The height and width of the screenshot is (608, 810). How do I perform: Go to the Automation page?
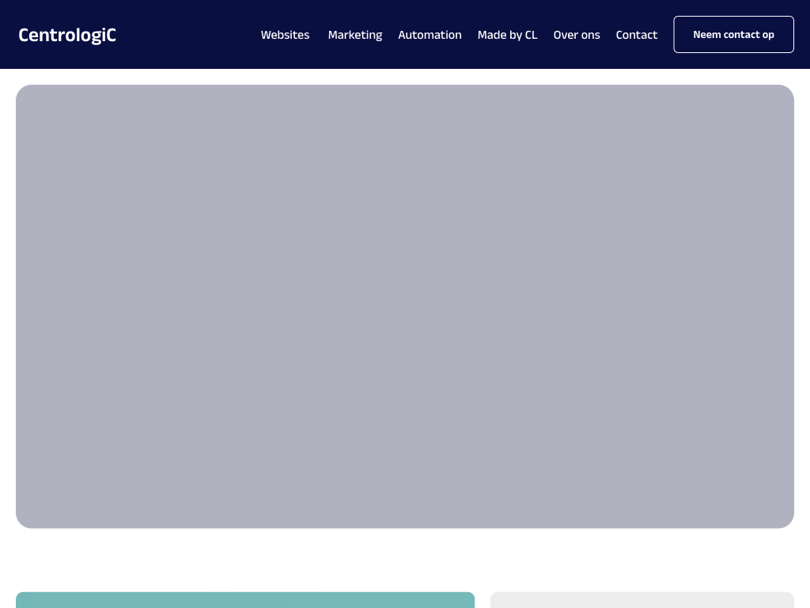pyautogui.click(x=430, y=35)
